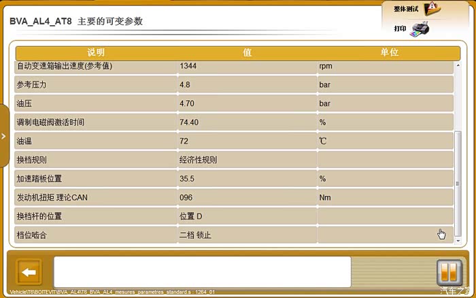Select the 换档杆的位置 row value 位置 D
Screen dimensions: 476x298
pos(190,216)
